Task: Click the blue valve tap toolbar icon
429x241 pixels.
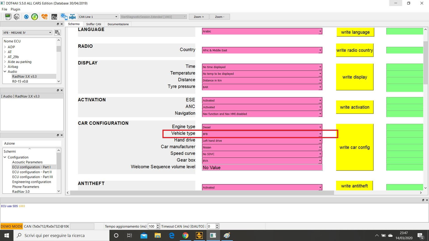Action: tap(72, 17)
